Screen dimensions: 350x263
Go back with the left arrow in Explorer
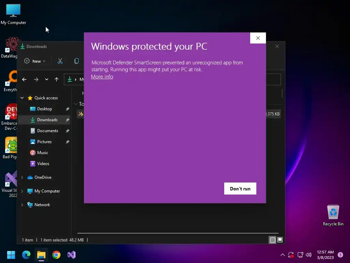point(24,79)
